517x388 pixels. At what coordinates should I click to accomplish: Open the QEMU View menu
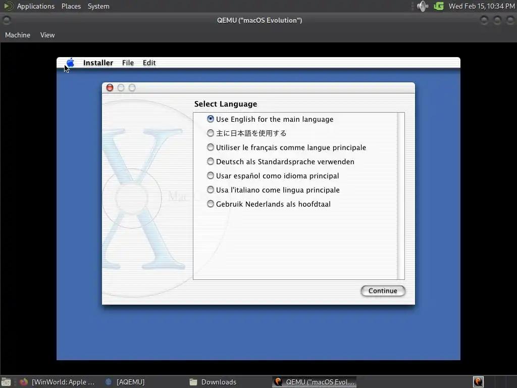tap(47, 35)
